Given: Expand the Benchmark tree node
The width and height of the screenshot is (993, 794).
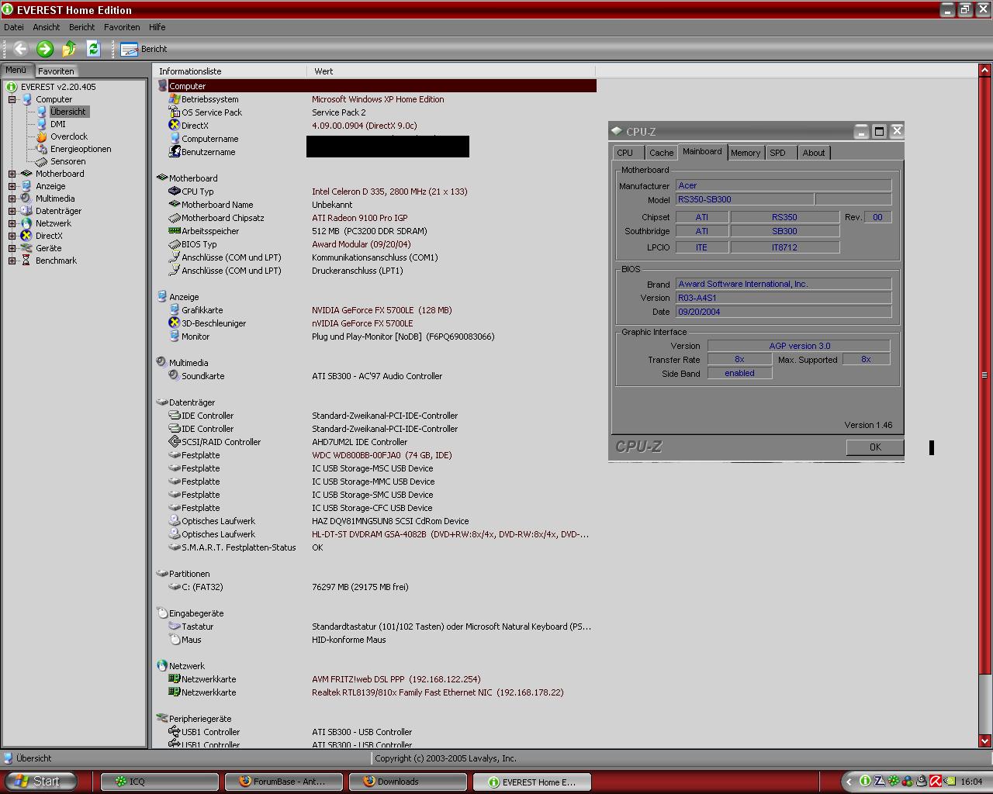Looking at the screenshot, I should pyautogui.click(x=12, y=261).
